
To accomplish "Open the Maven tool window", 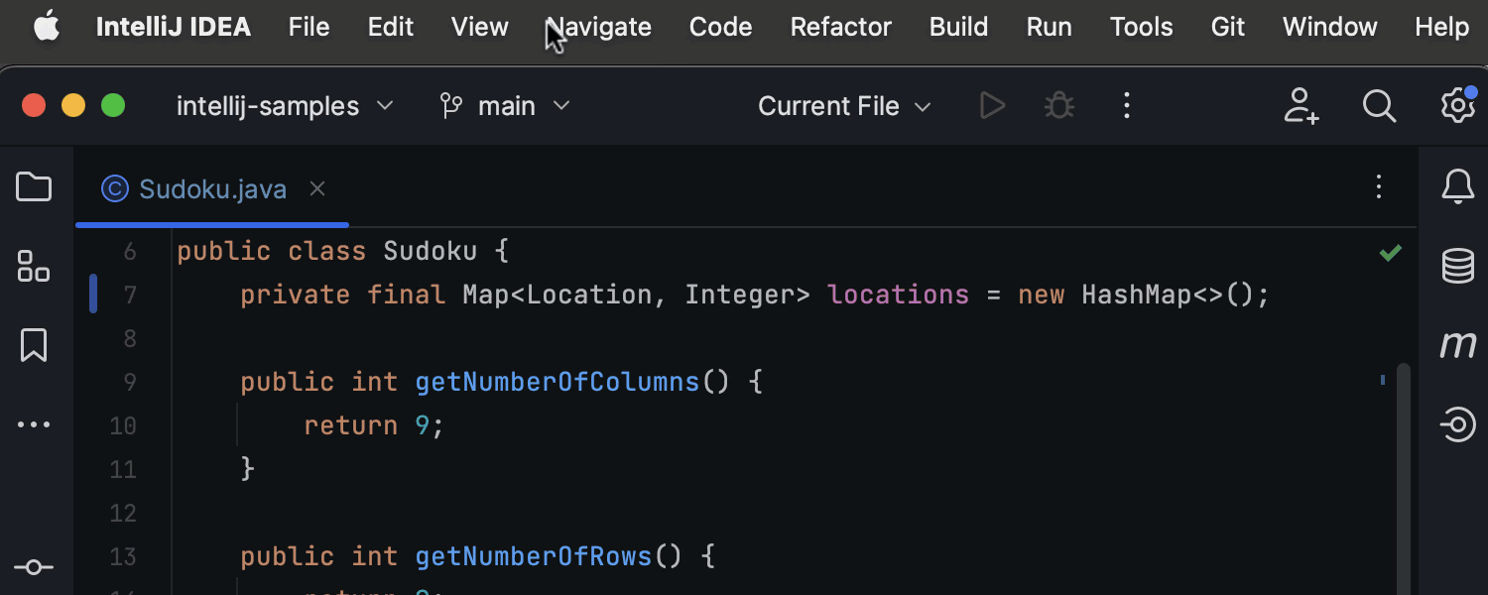I will click(1457, 344).
